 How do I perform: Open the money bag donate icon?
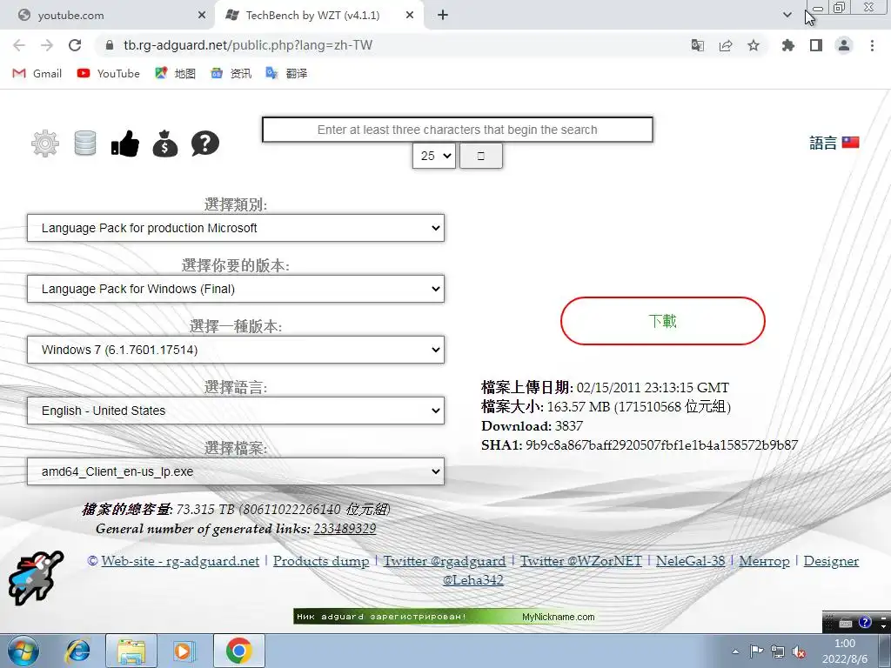(164, 144)
